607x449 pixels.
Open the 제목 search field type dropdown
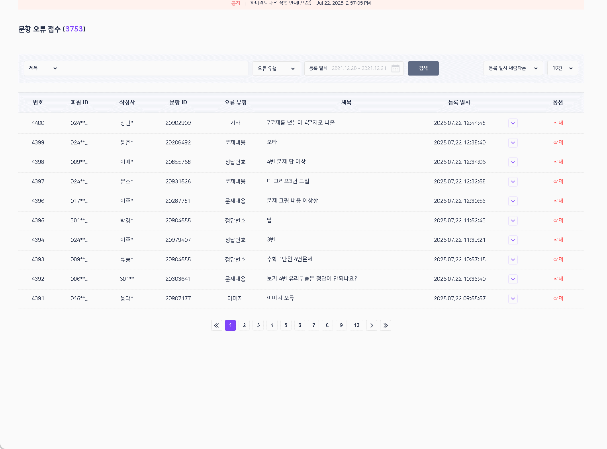(43, 68)
